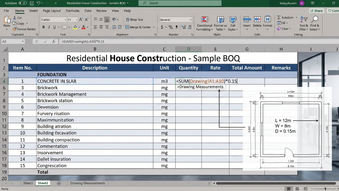Confirm formula with checkmark icon

(45, 41)
